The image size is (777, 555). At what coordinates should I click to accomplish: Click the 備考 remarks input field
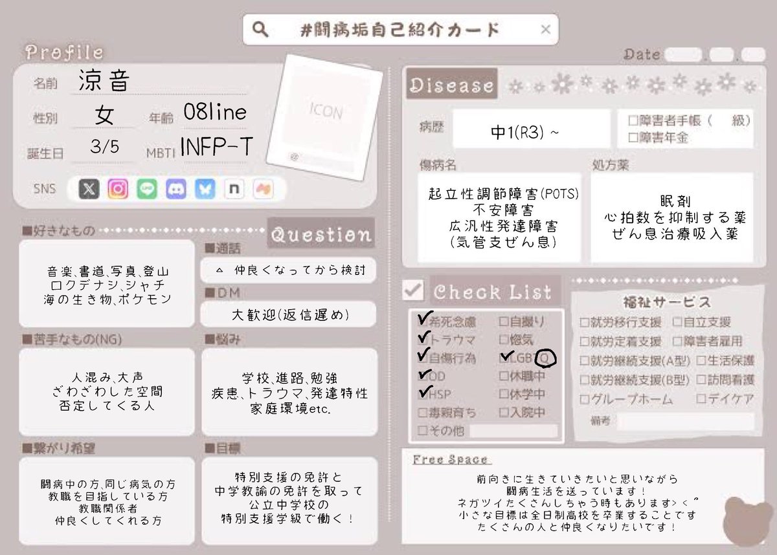685,422
